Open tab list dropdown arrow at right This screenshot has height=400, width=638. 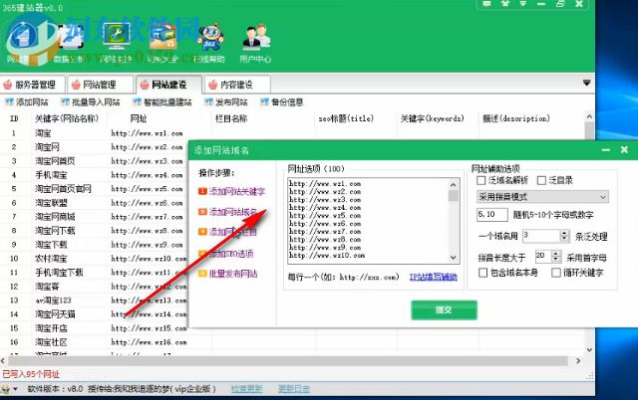point(586,83)
